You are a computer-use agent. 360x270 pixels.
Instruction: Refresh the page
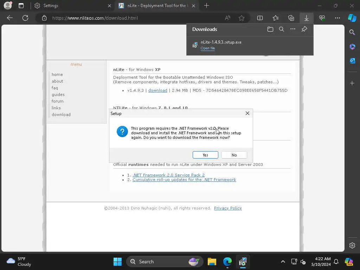coord(25,18)
